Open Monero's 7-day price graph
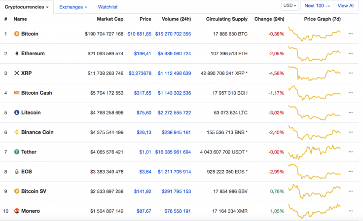Screen dimensions: 363x221 (314, 211)
